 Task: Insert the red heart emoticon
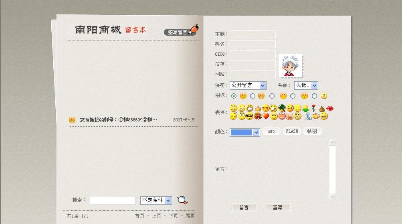(x=266, y=116)
